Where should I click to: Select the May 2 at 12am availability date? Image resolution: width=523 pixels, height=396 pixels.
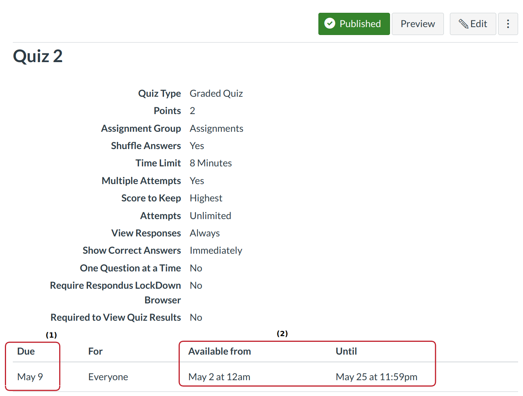[x=219, y=377]
